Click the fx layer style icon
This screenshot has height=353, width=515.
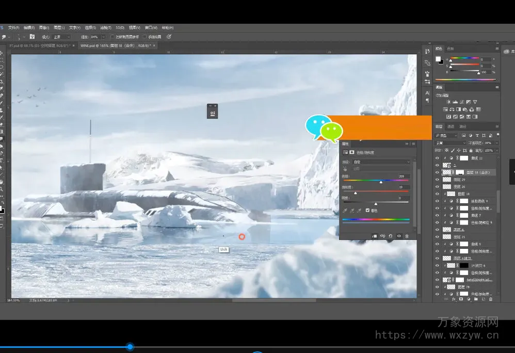454,299
